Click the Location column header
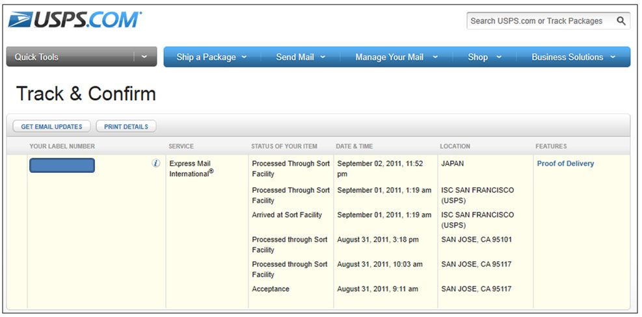The width and height of the screenshot is (642, 317). [x=455, y=146]
